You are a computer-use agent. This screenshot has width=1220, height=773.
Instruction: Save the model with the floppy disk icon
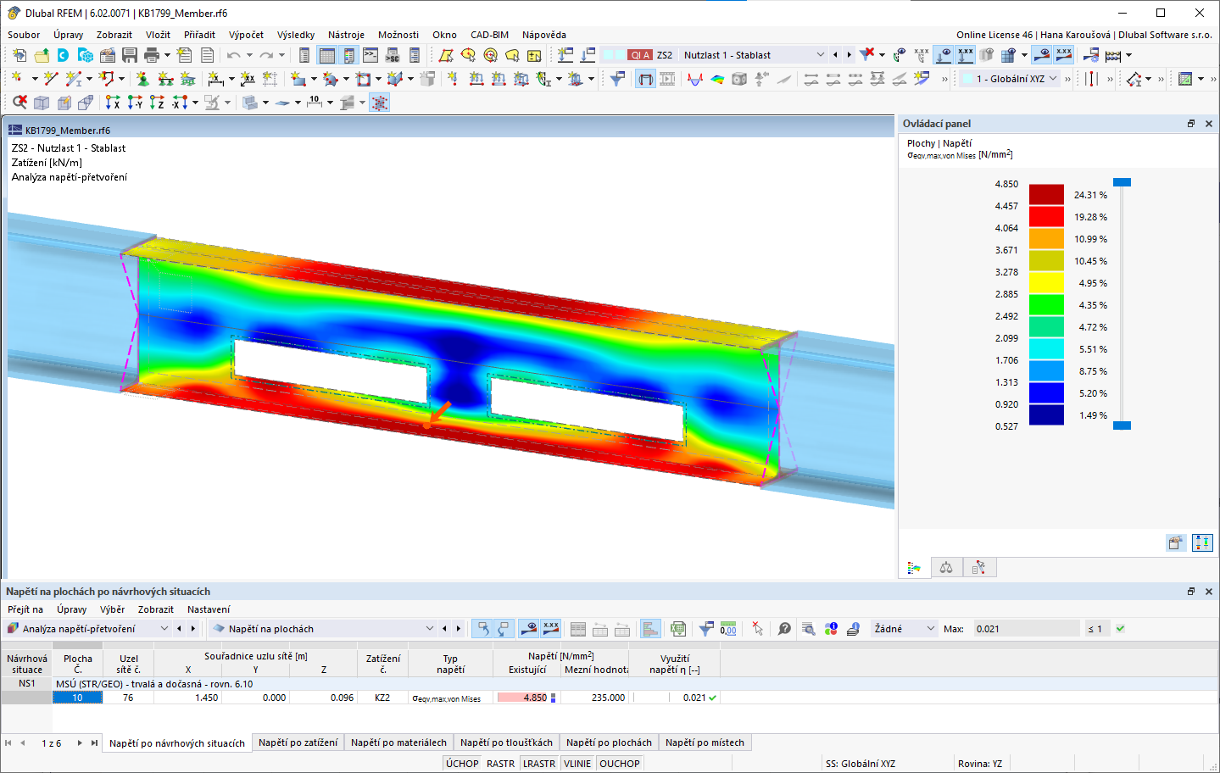[130, 55]
